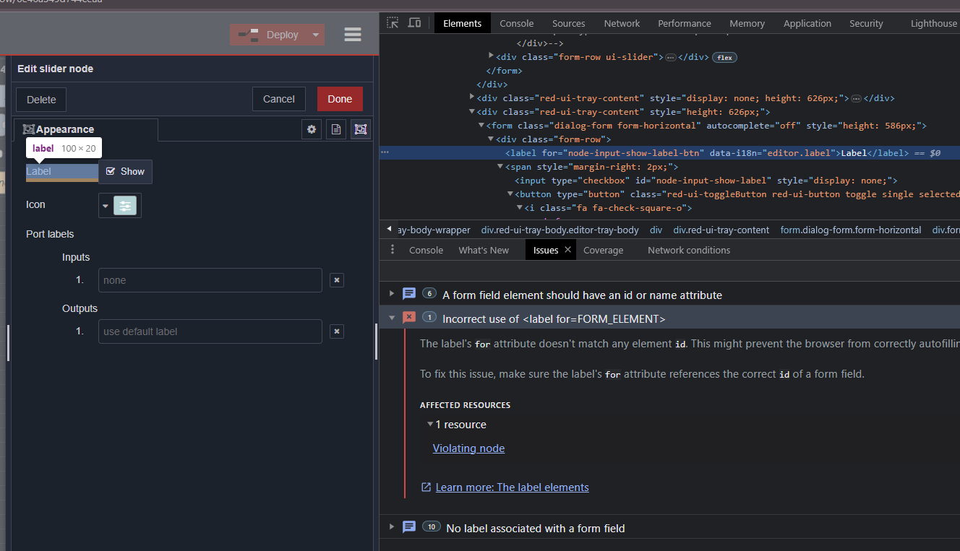This screenshot has height=551, width=960.
Task: Open node description document icon
Action: pyautogui.click(x=336, y=129)
